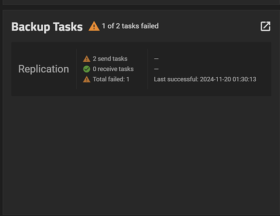Click empty area below Replication card
Image resolution: width=280 pixels, height=216 pixels.
[141, 154]
